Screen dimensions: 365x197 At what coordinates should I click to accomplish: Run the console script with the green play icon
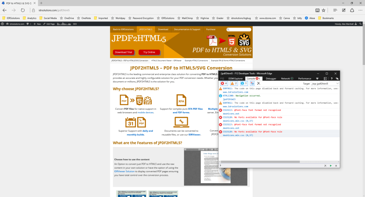330,166
